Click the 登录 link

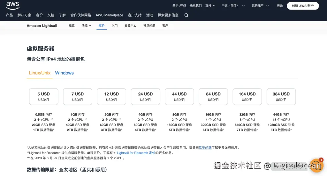(280, 6)
